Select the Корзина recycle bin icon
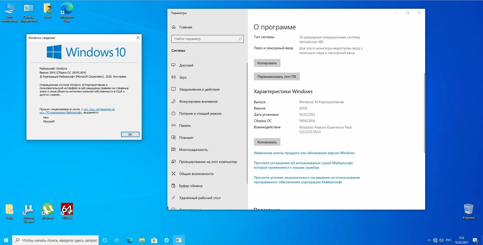 (468, 211)
